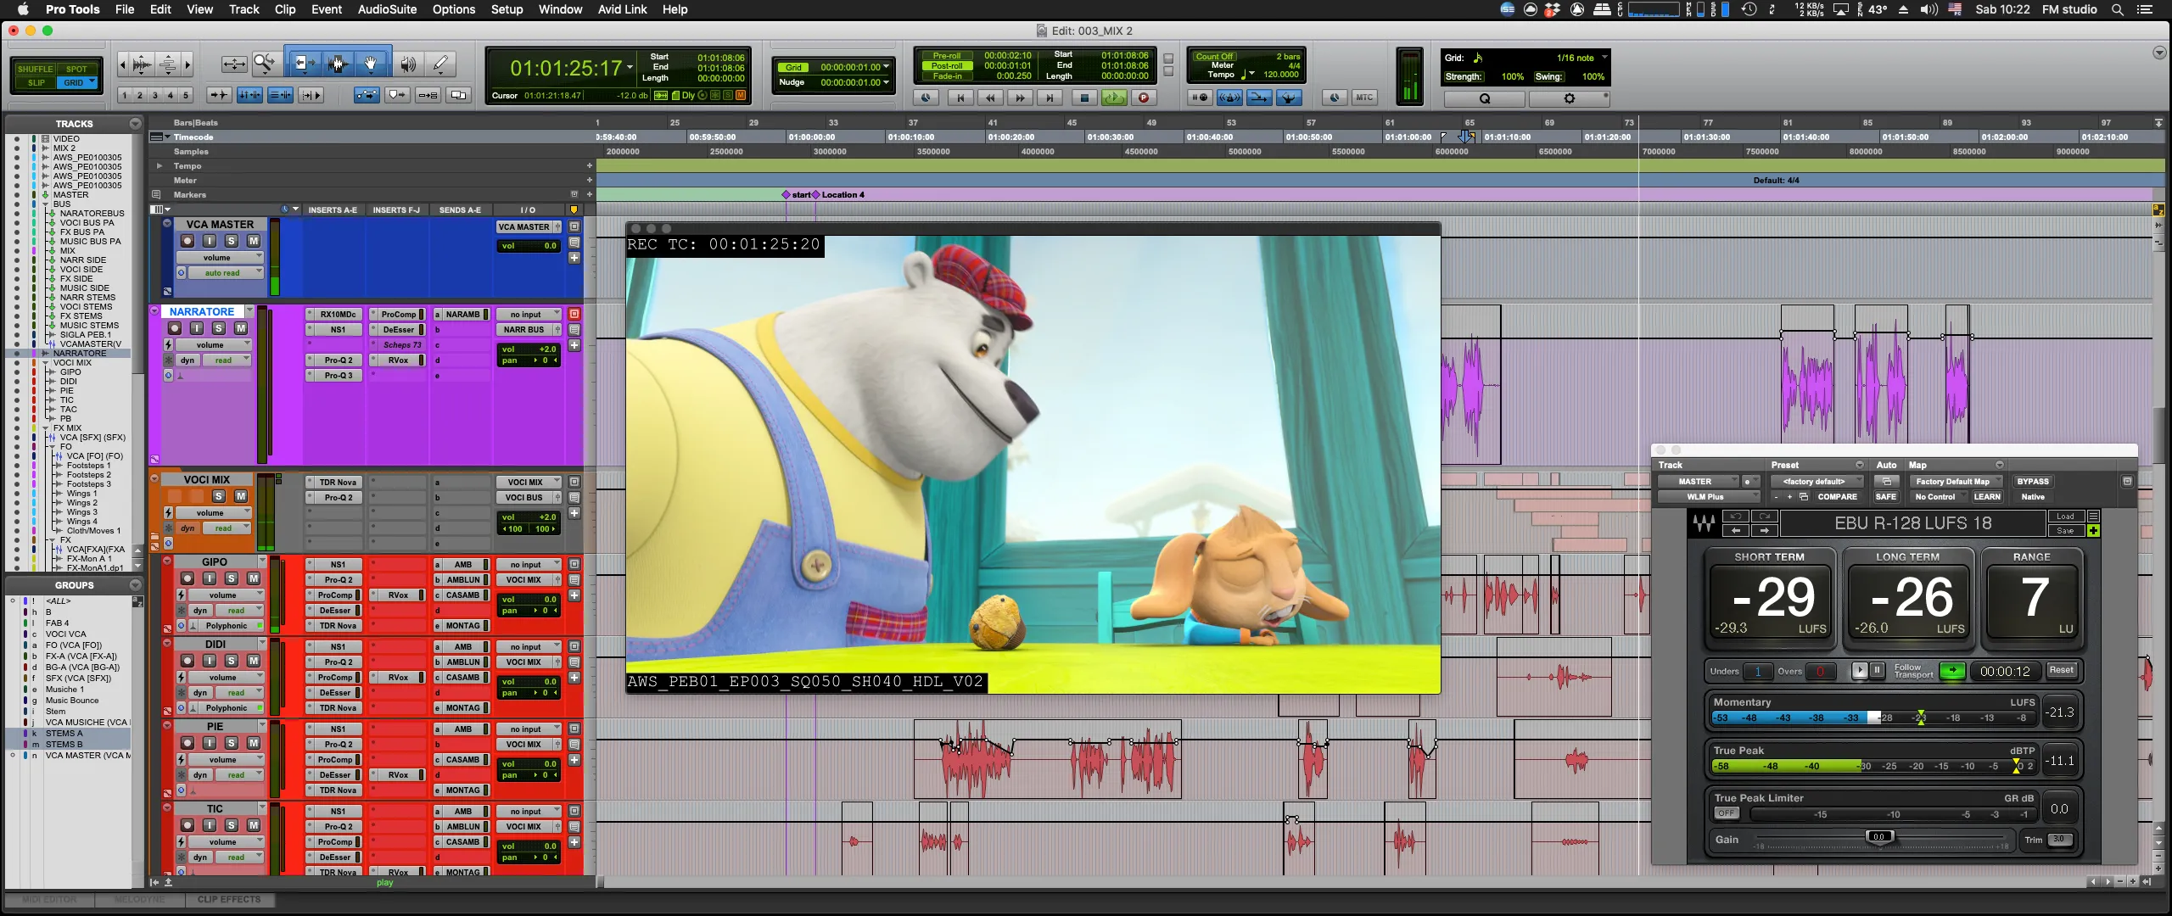2172x916 pixels.
Task: Click the red Record button
Action: (1143, 98)
